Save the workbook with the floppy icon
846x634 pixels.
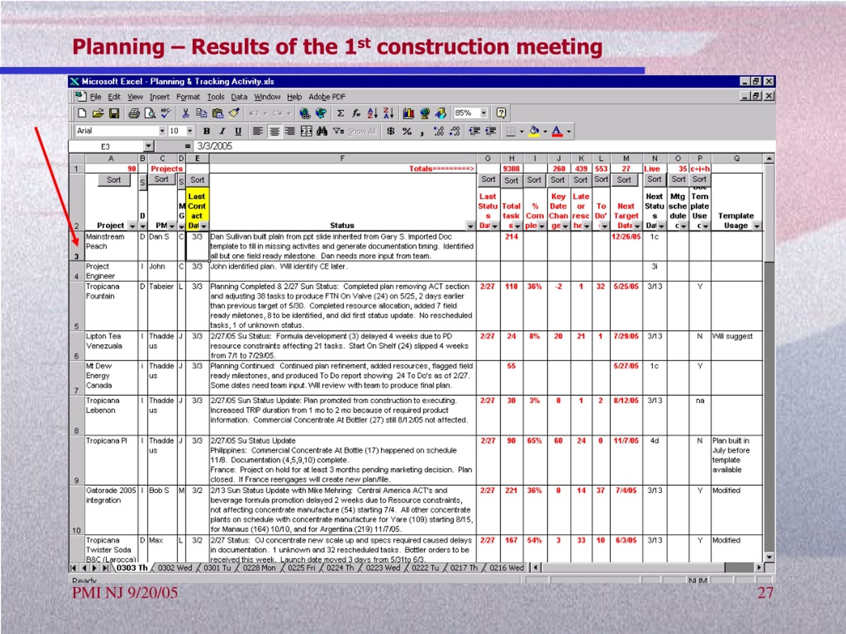click(x=114, y=113)
